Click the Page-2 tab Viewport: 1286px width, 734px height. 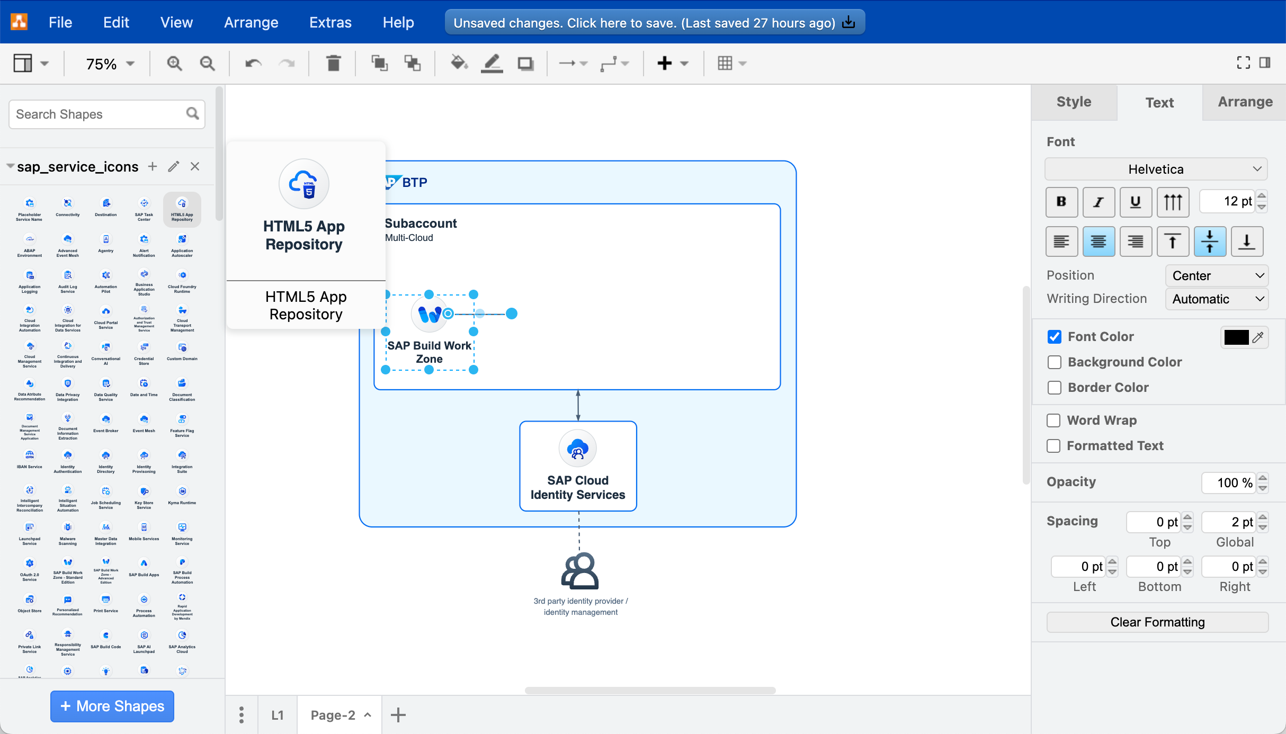(x=339, y=715)
